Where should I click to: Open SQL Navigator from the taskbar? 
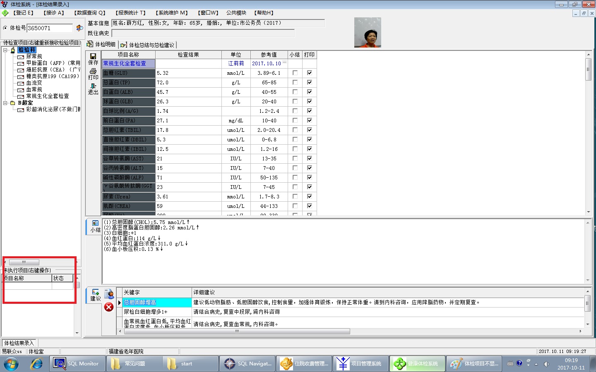coord(247,364)
